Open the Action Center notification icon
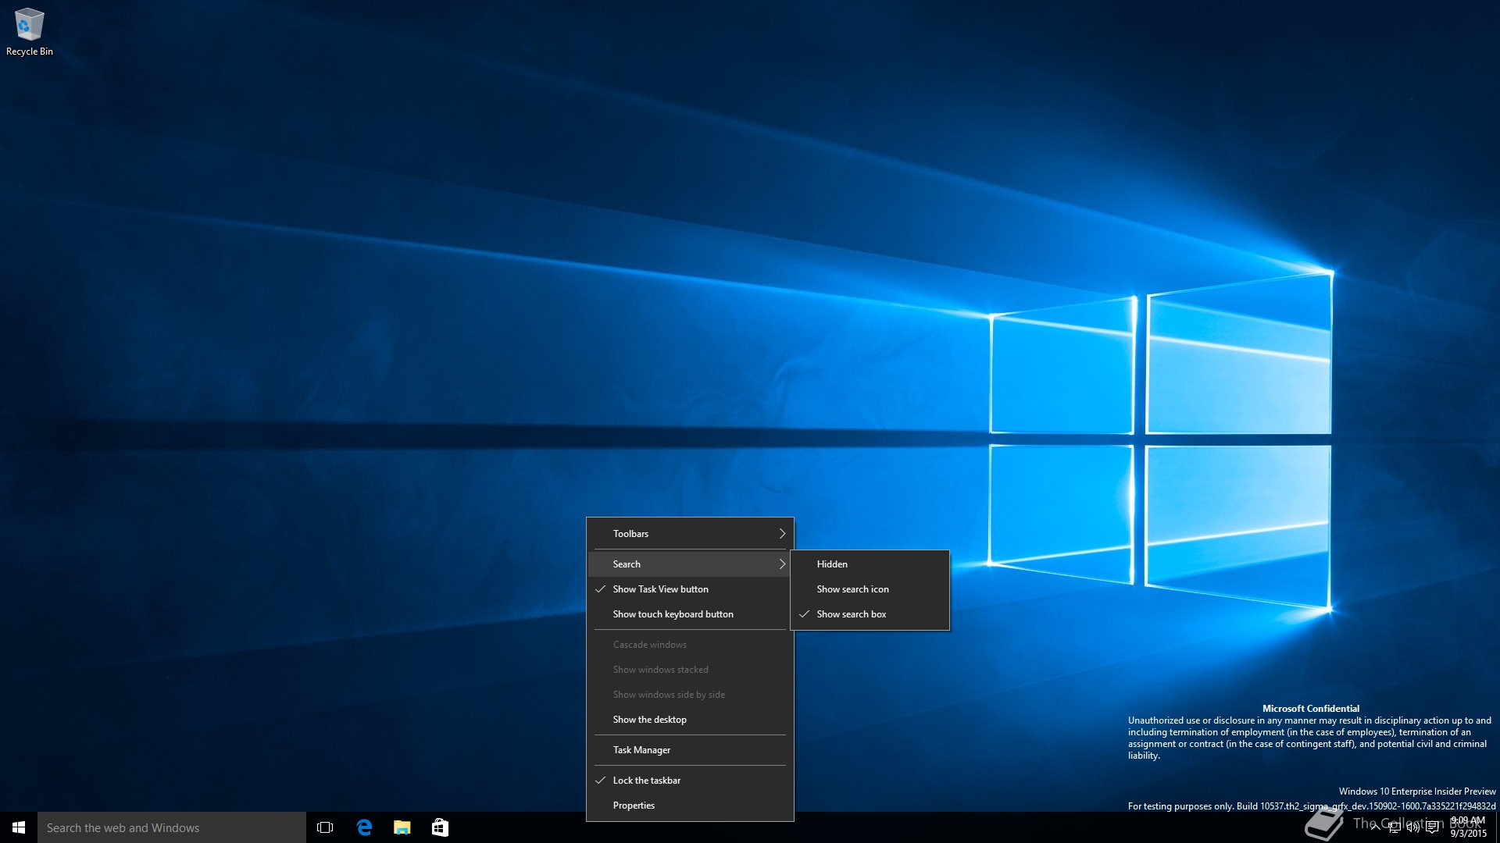The height and width of the screenshot is (843, 1500). click(x=1432, y=827)
